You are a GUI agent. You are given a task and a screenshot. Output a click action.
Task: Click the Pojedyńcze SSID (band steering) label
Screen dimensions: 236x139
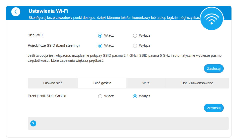pos(54,45)
